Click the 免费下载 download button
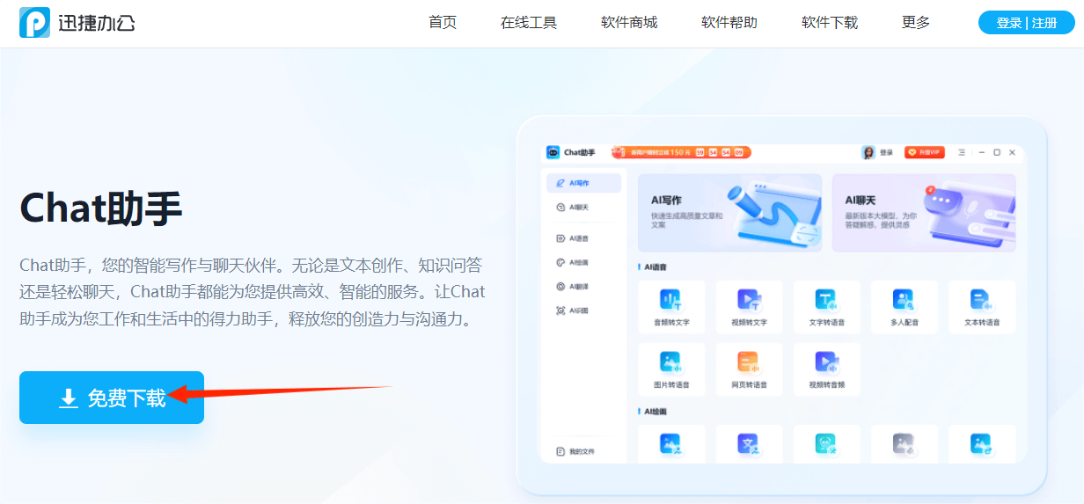 pos(112,398)
